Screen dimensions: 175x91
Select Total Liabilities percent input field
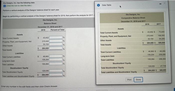click(x=56, y=64)
